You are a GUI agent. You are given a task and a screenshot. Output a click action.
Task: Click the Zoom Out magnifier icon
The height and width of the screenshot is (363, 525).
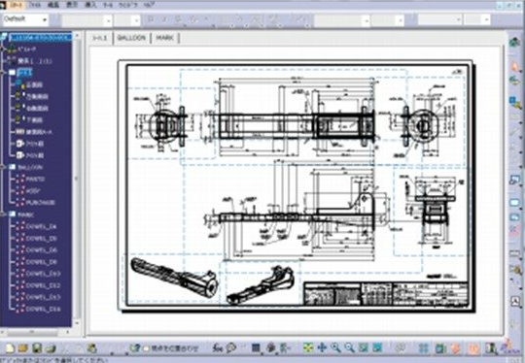pyautogui.click(x=349, y=347)
